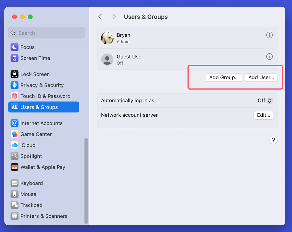Open Privacy & Security hand icon
Screen dimensions: 292x232
[x=14, y=85]
